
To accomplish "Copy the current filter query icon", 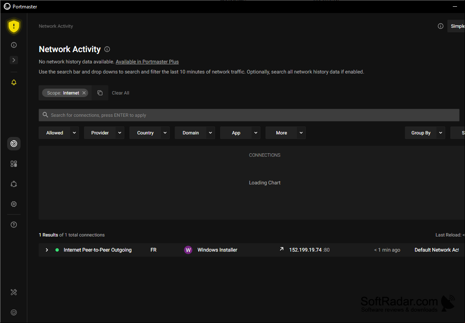I will coord(100,93).
